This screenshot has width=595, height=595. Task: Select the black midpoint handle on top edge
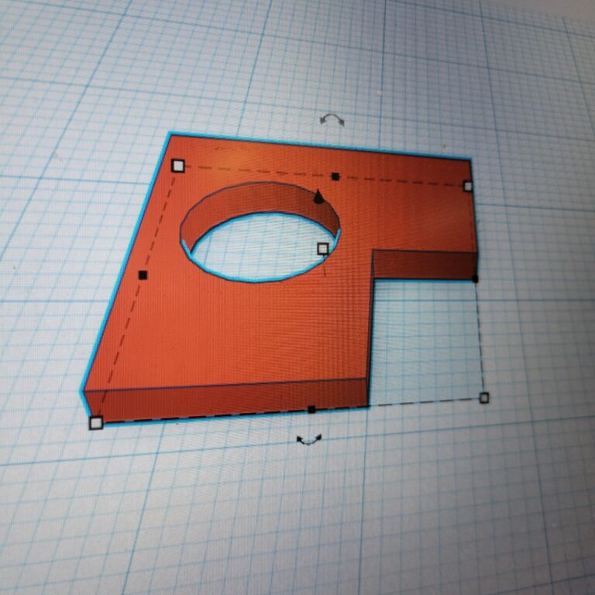[x=335, y=177]
